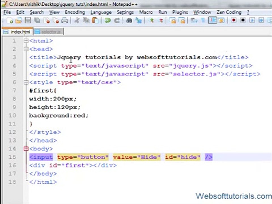
Task: Open the Edit menu
Action: (x=20, y=12)
